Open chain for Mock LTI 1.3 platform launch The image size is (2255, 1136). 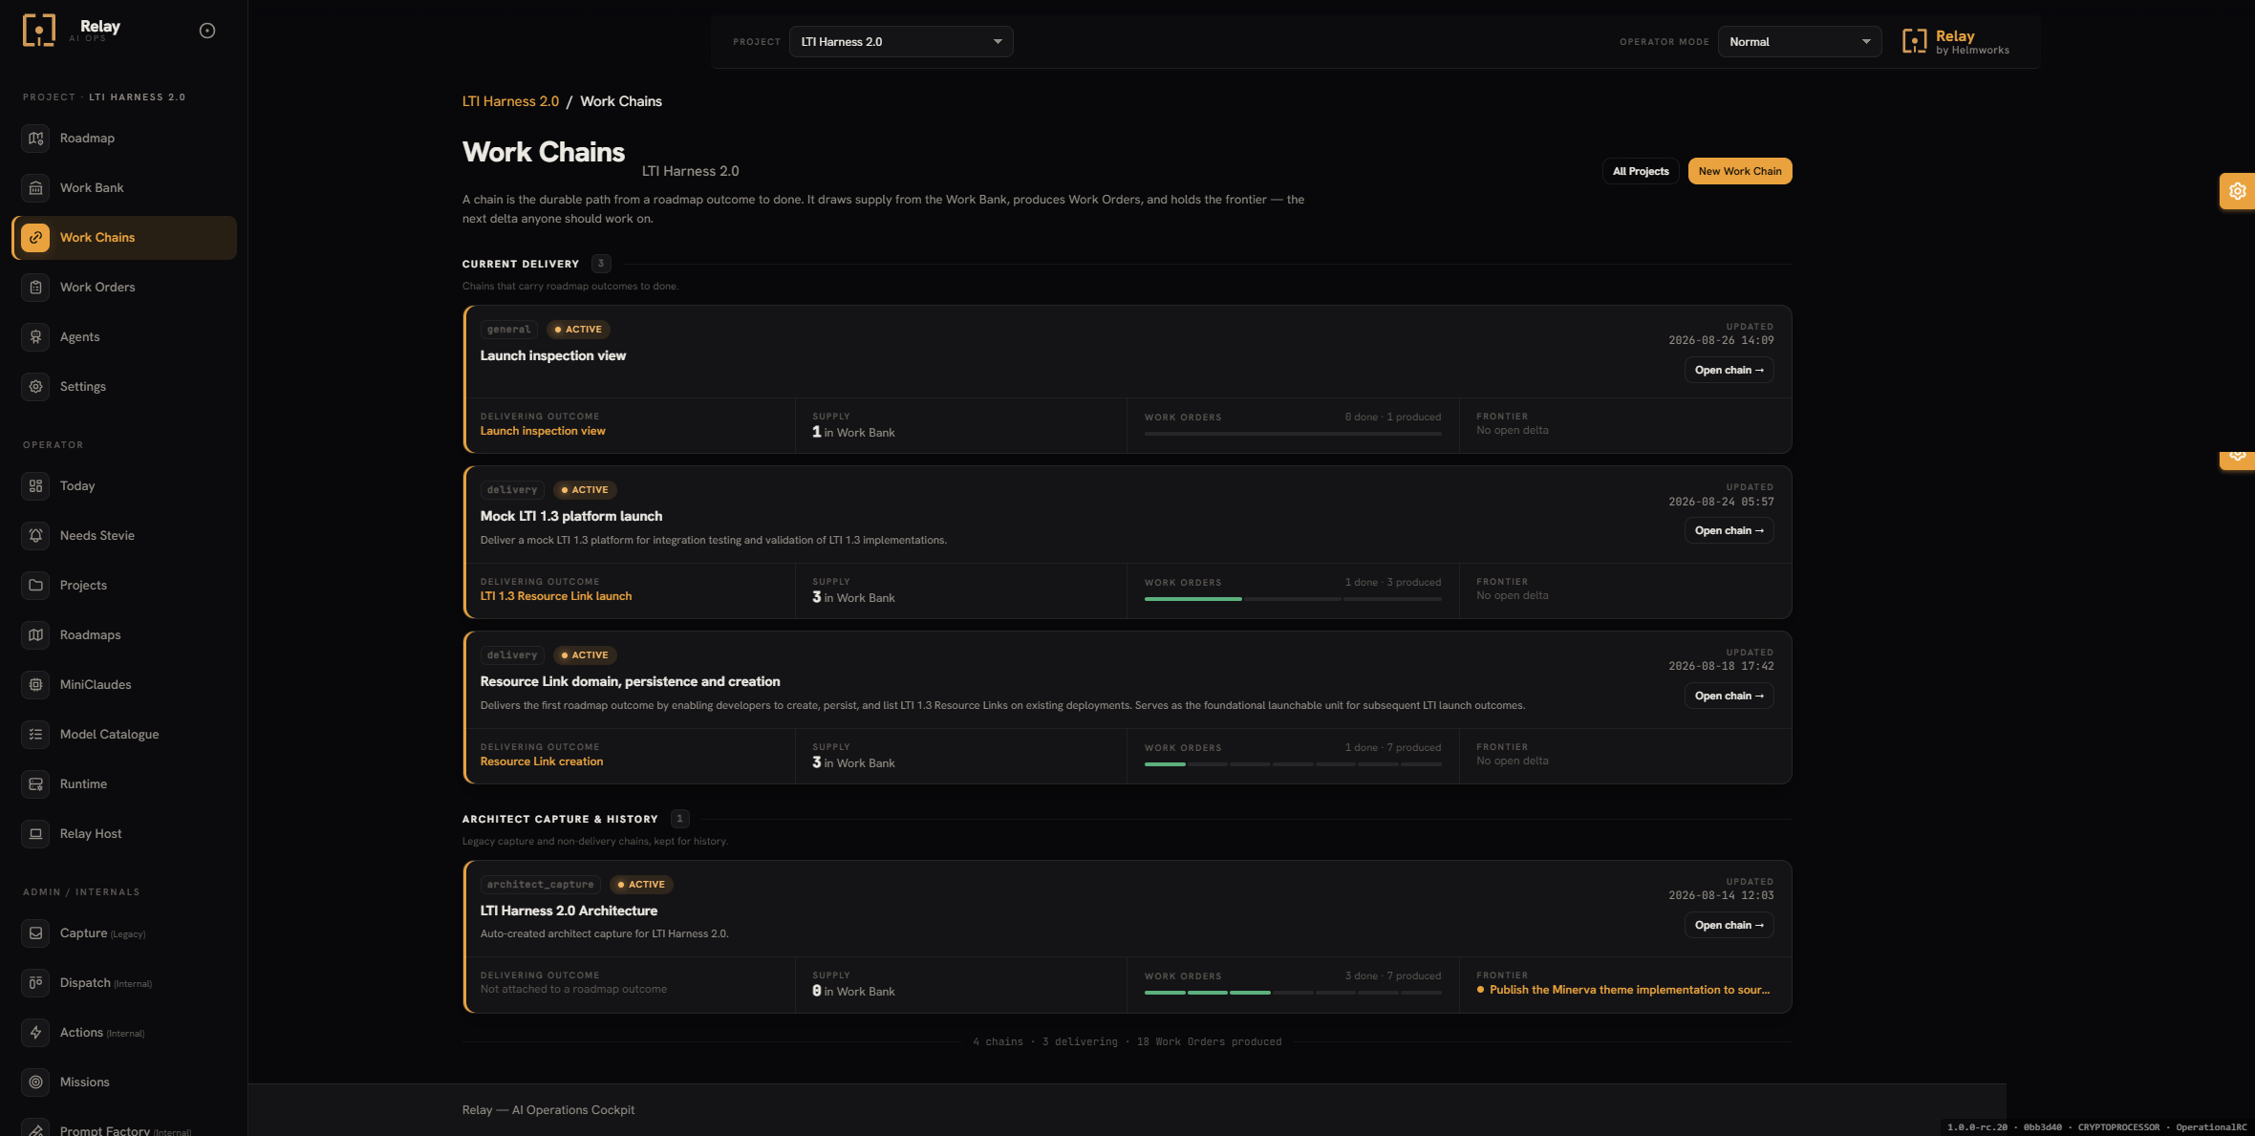(x=1729, y=530)
